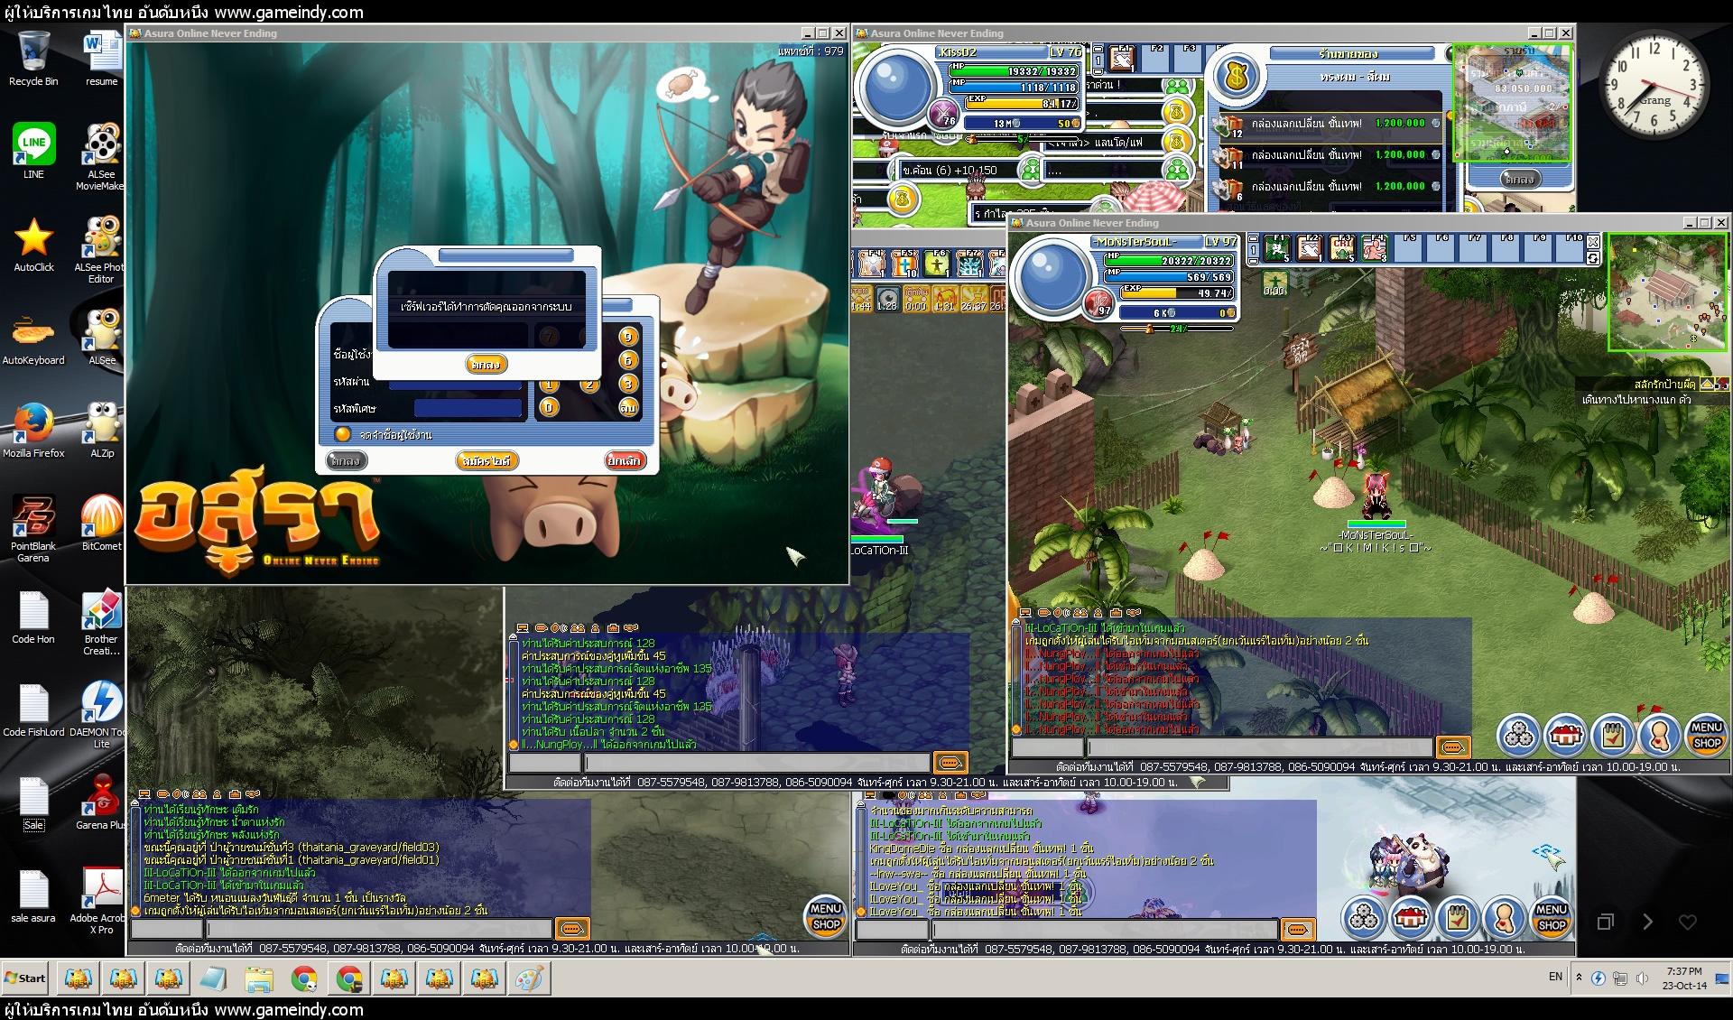Open the Recycle Bin desktop icon

click(x=33, y=59)
